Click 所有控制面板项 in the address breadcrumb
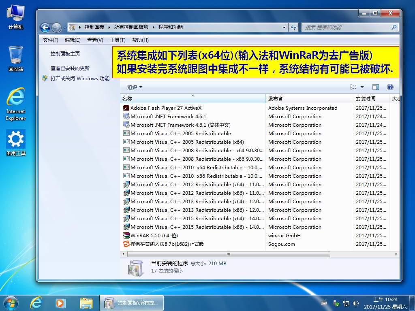The image size is (415, 311). click(x=131, y=27)
